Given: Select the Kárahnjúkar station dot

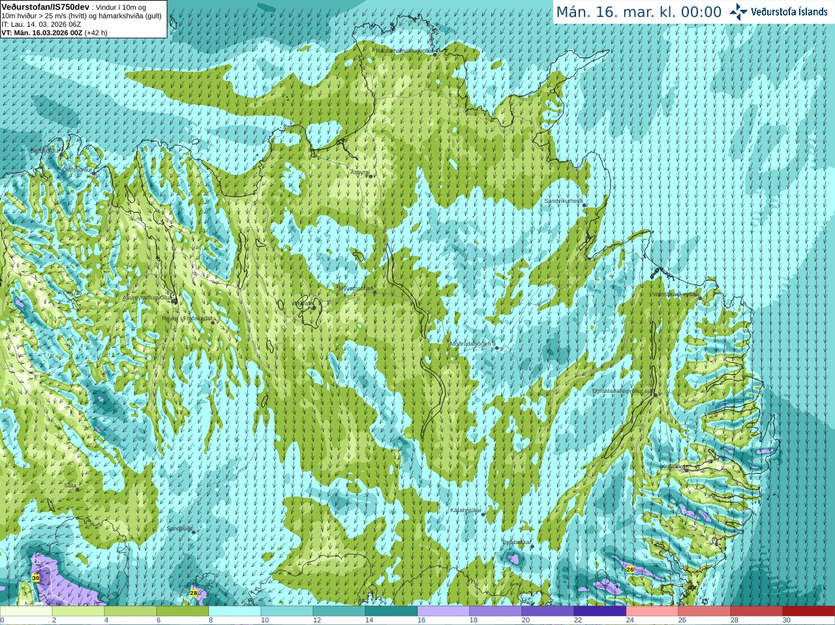Looking at the screenshot, I should pos(483,515).
